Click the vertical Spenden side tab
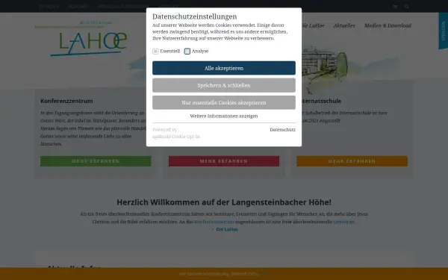Screen dimensions: 448x280 443,31
